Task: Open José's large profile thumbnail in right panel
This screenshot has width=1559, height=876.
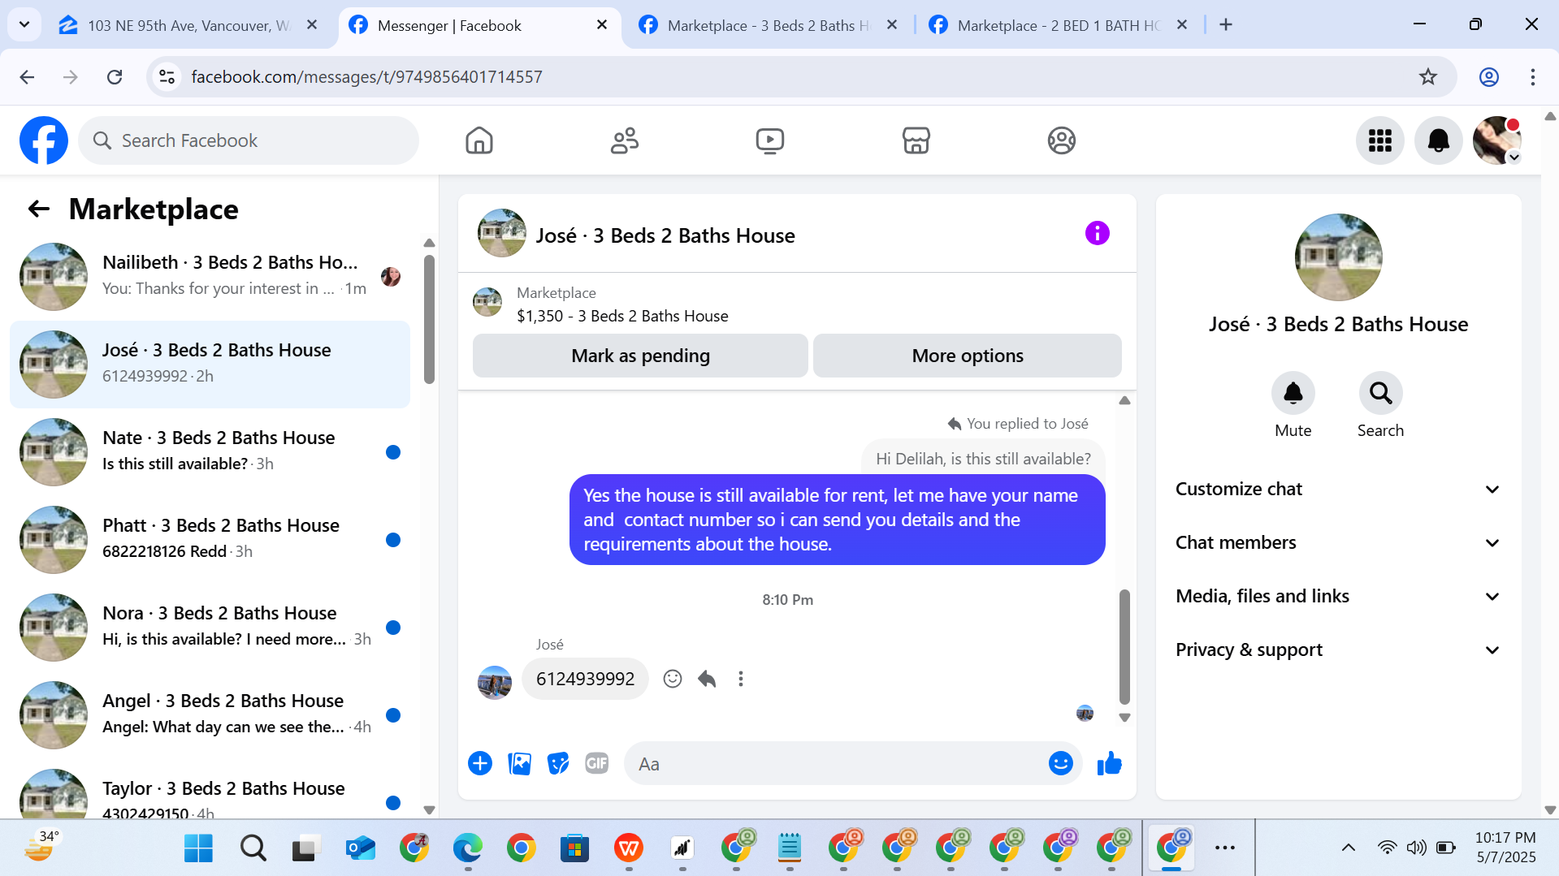Action: [x=1338, y=257]
